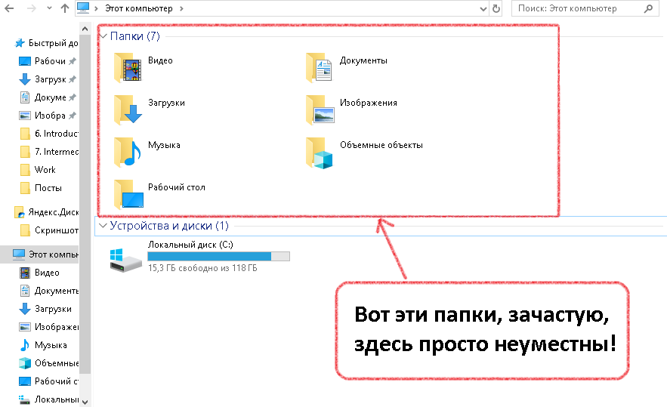Open the 7. Intermediate folder in sidebar
Image resolution: width=667 pixels, height=407 pixels.
point(48,152)
